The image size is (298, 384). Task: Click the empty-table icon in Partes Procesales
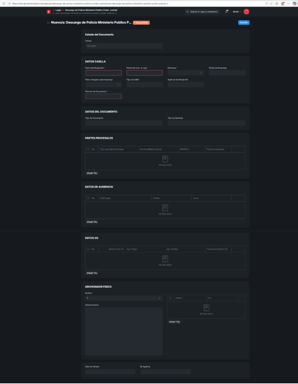click(x=165, y=159)
